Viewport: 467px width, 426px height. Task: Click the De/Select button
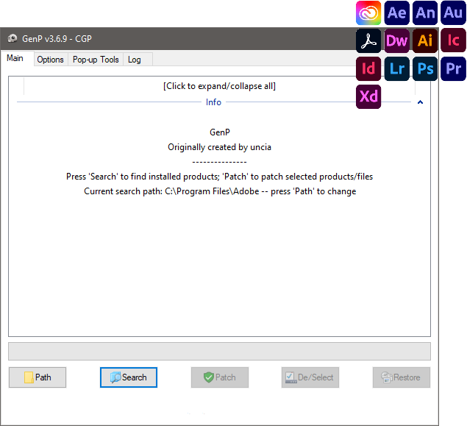click(310, 377)
